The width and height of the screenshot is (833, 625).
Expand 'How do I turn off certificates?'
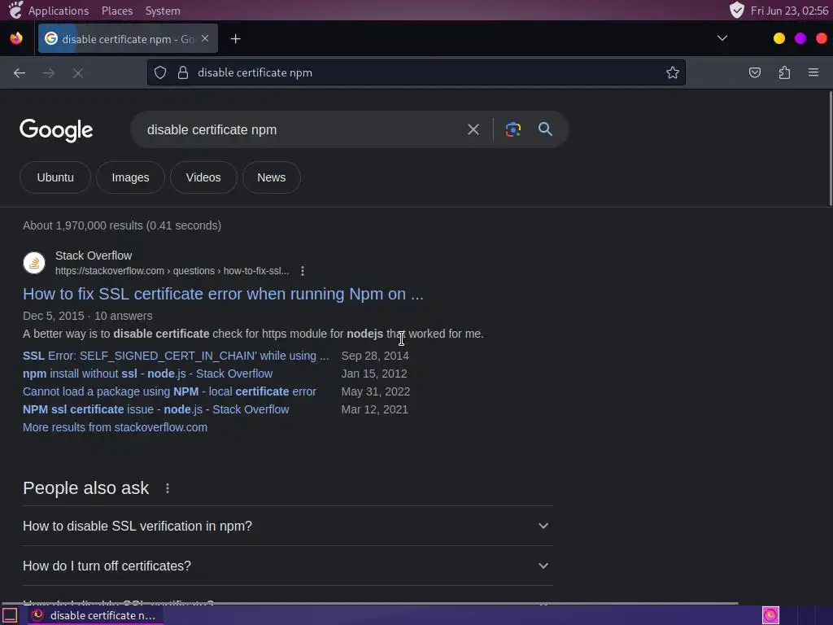tap(287, 566)
